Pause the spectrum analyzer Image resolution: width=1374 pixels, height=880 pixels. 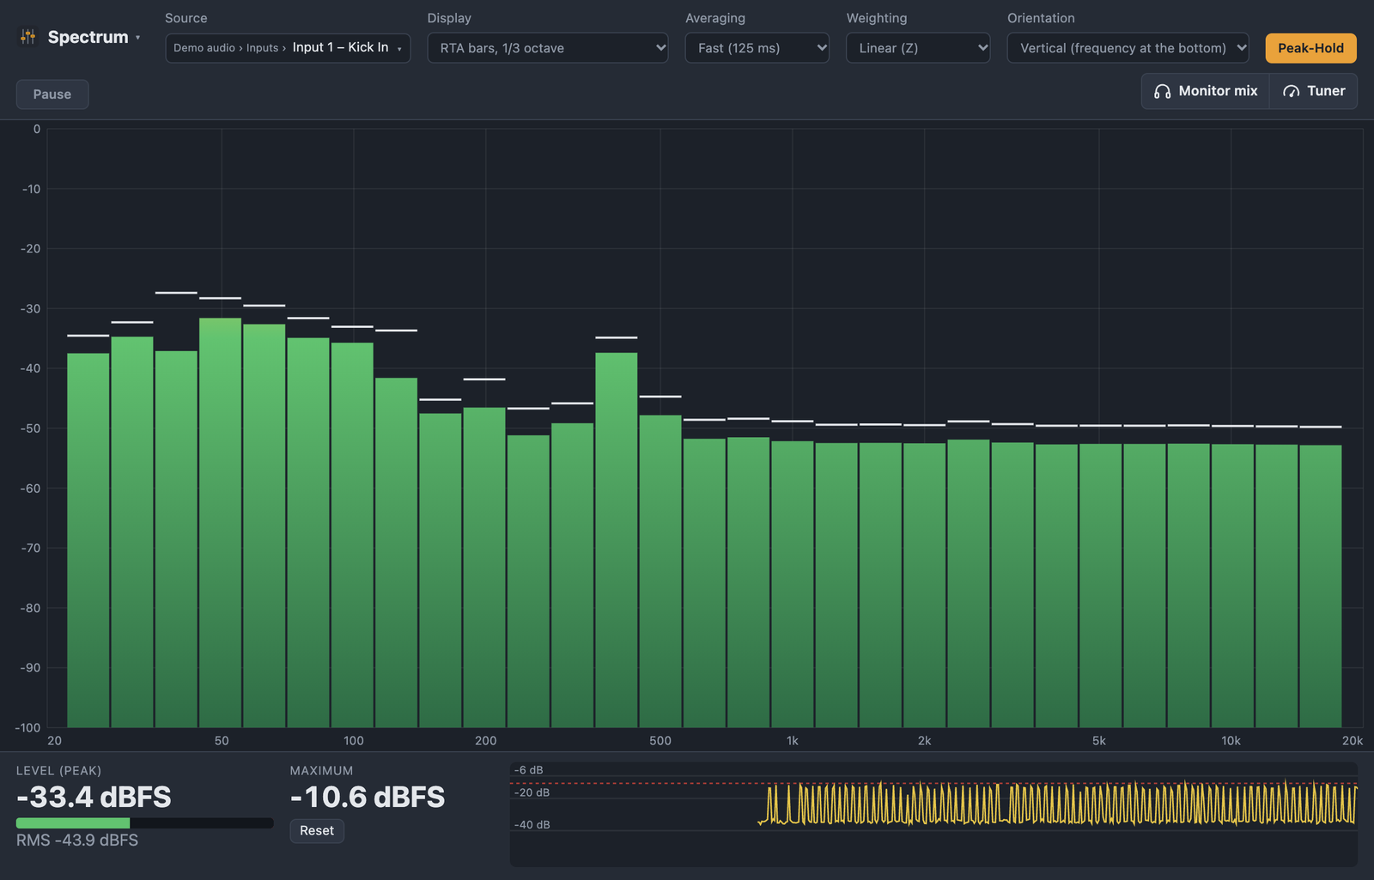click(x=52, y=94)
